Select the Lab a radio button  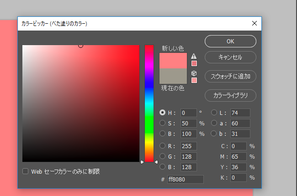pos(214,123)
